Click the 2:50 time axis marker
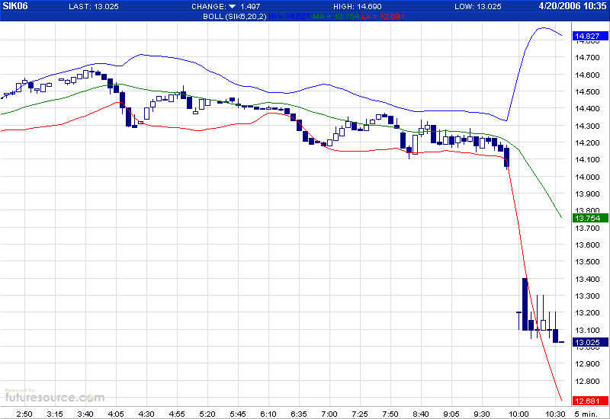This screenshot has height=419, width=610. [x=24, y=412]
